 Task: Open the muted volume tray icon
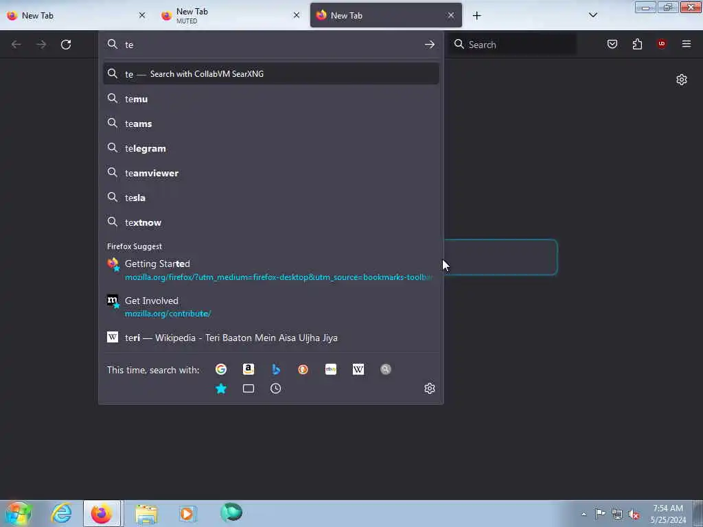tap(634, 515)
